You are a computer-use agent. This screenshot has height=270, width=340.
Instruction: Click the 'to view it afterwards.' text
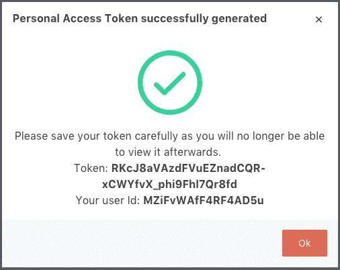point(168,152)
